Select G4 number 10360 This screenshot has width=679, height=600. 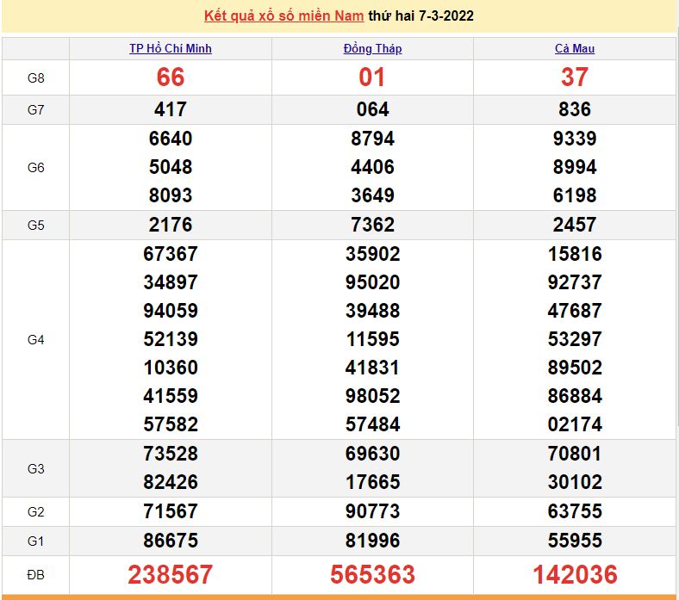point(171,368)
